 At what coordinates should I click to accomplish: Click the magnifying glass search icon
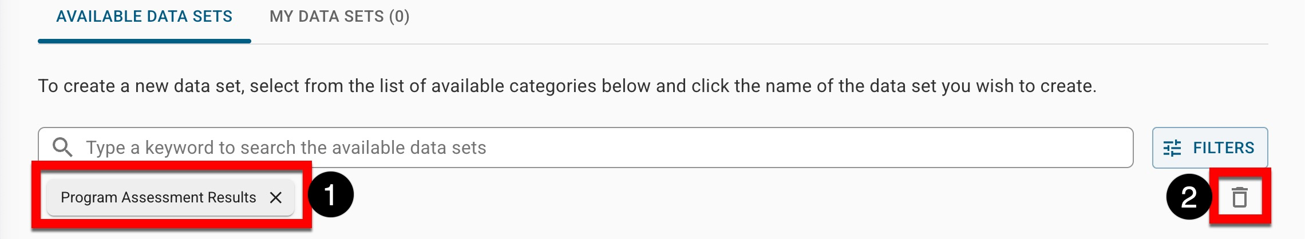[62, 148]
